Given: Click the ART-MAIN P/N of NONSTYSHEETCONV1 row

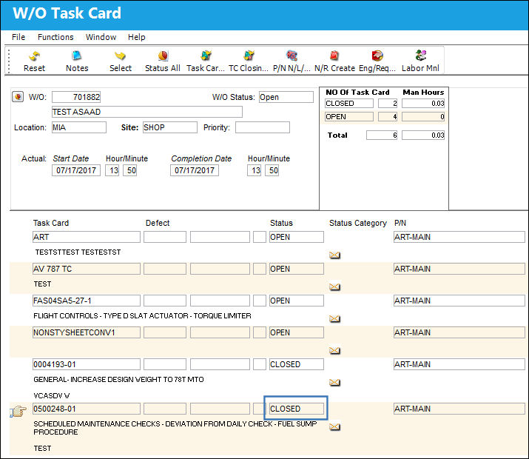Looking at the screenshot, I should (459, 332).
